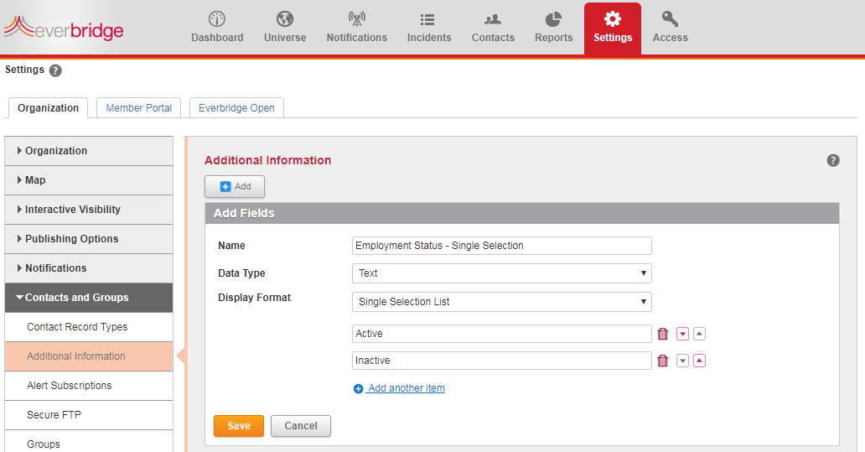Move Active item down
This screenshot has width=865, height=452.
(x=682, y=334)
